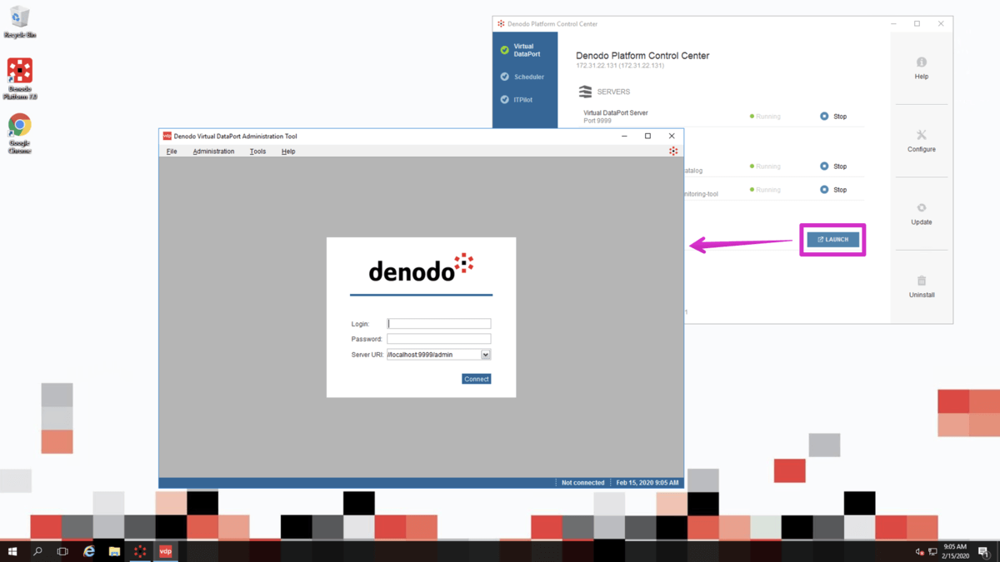This screenshot has height=562, width=1000.
Task: Click the SERVERS stack icon
Action: coord(585,92)
